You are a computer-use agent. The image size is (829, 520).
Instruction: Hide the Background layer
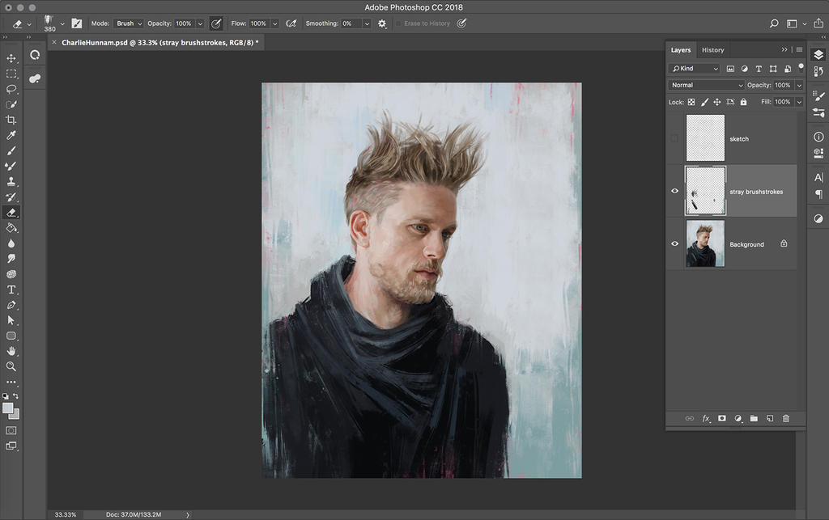tap(674, 243)
